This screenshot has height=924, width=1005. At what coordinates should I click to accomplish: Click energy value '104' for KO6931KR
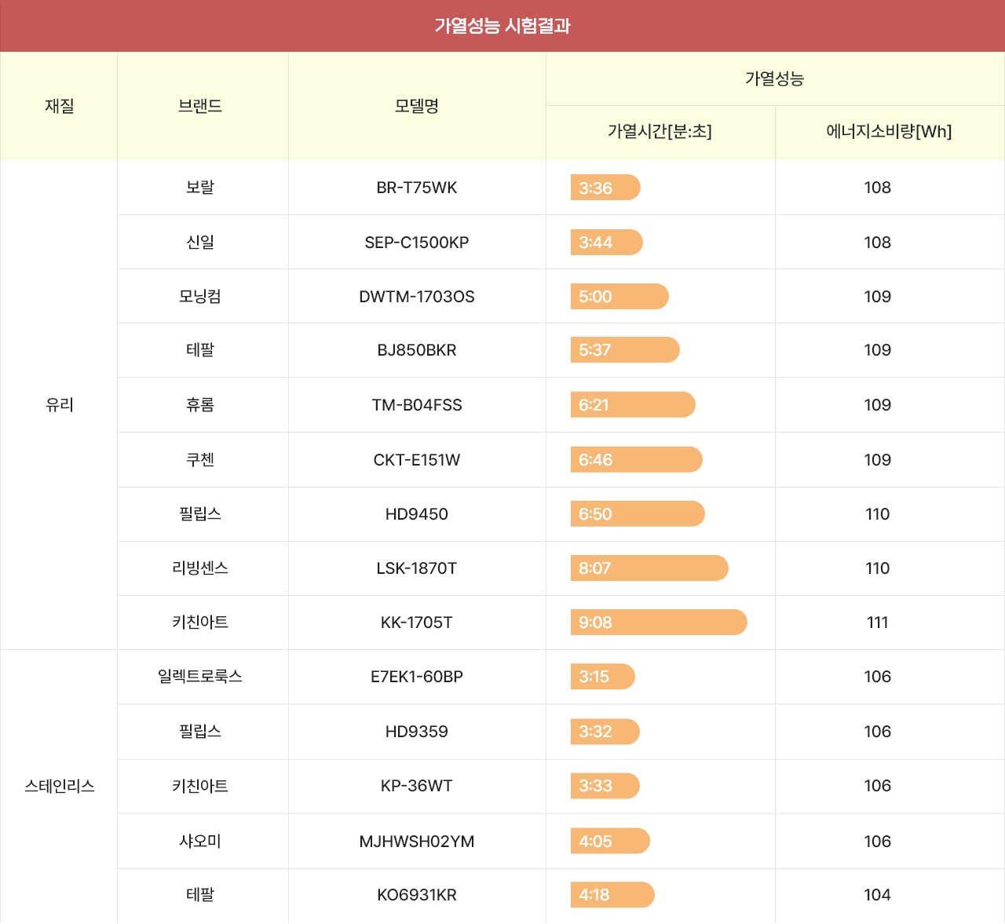pyautogui.click(x=878, y=895)
